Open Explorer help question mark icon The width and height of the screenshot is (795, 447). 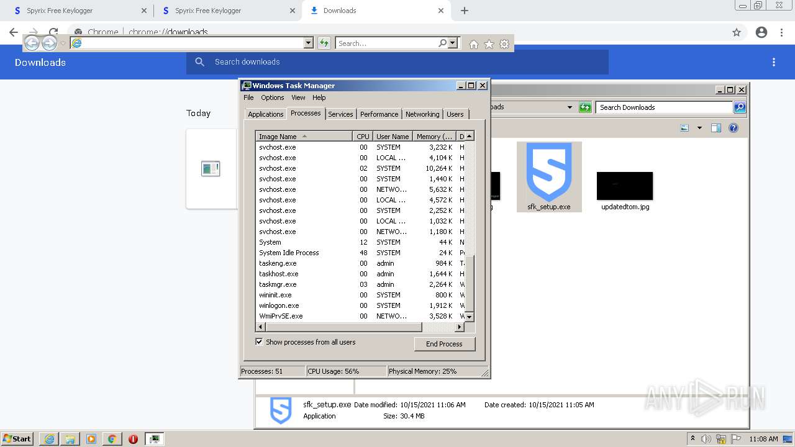[734, 128]
